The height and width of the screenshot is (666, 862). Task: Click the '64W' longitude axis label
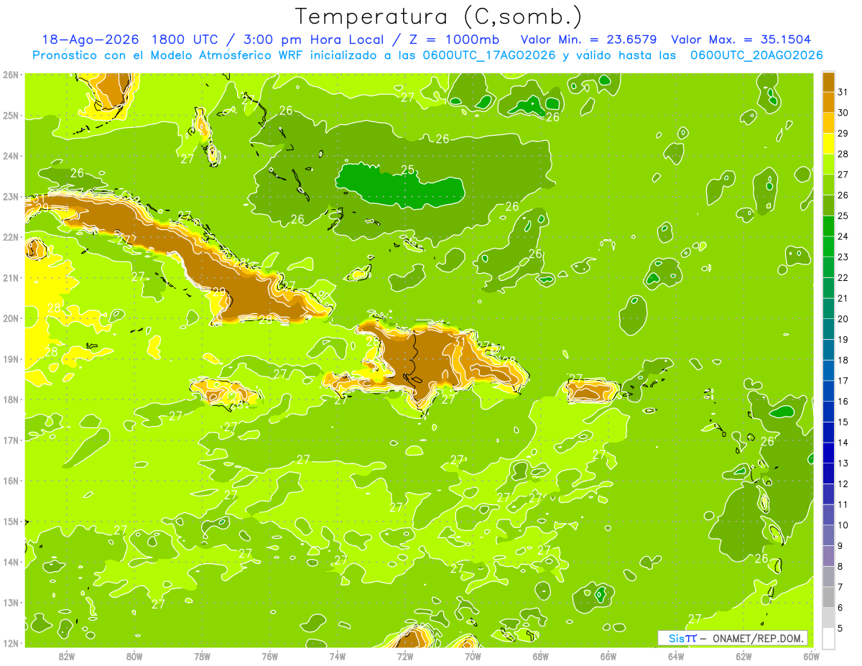(x=676, y=655)
